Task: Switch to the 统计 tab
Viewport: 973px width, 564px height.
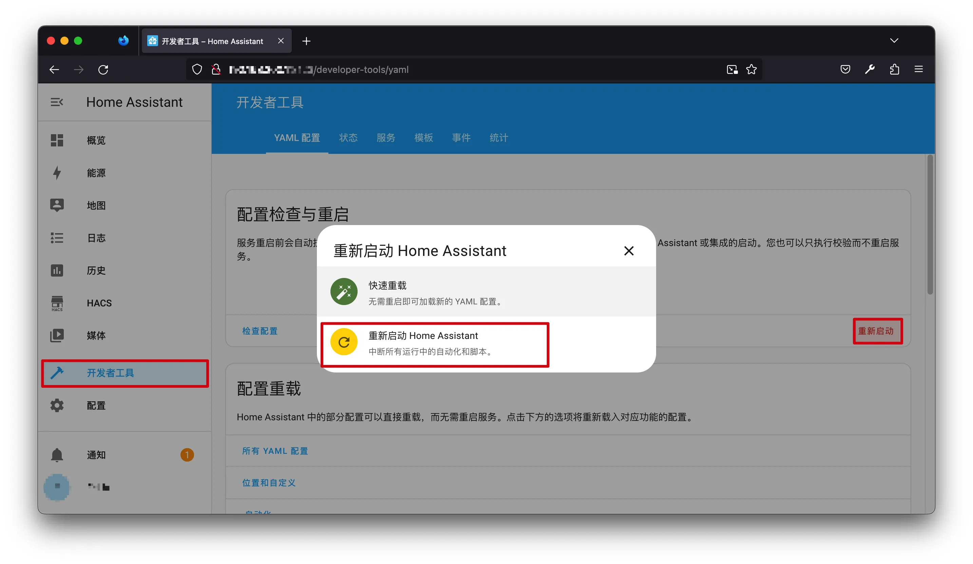Action: [499, 138]
